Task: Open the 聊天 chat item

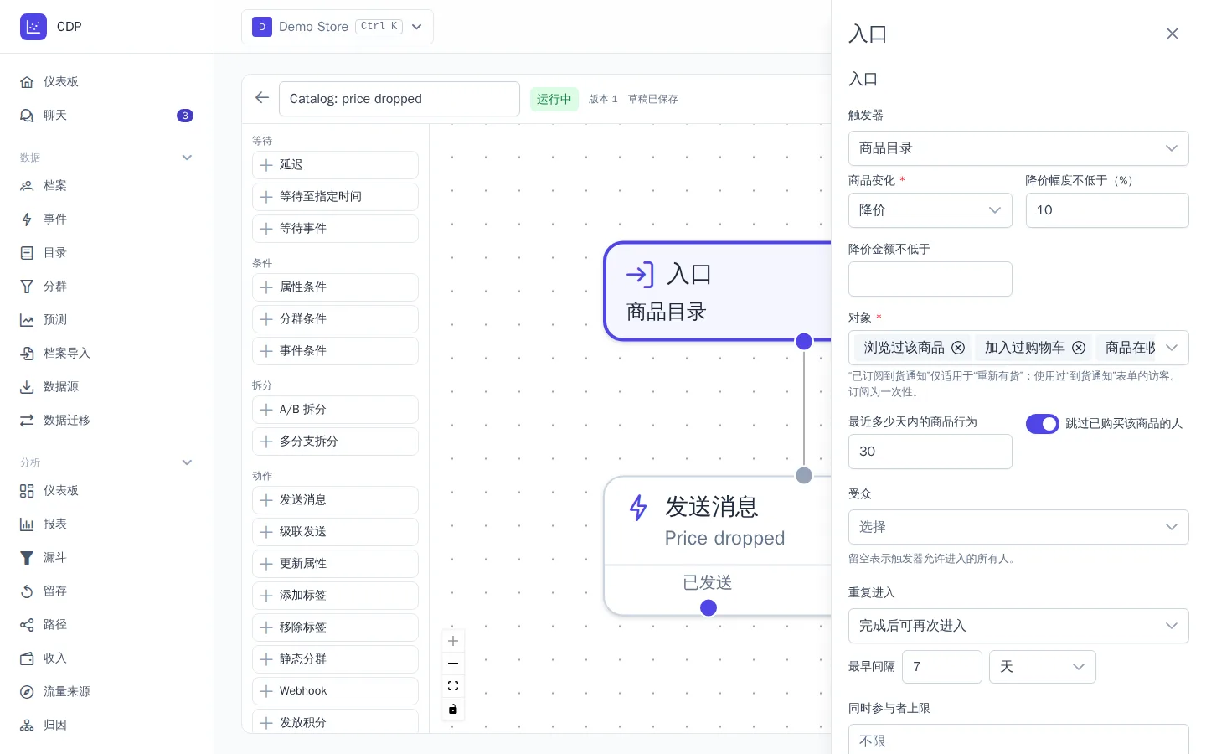Action: pos(106,116)
